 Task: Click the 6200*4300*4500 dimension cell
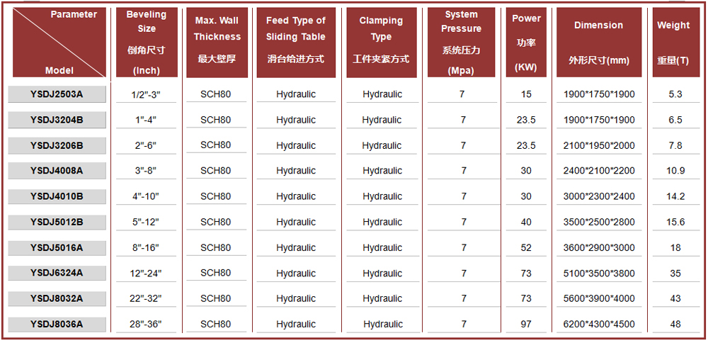pos(599,325)
